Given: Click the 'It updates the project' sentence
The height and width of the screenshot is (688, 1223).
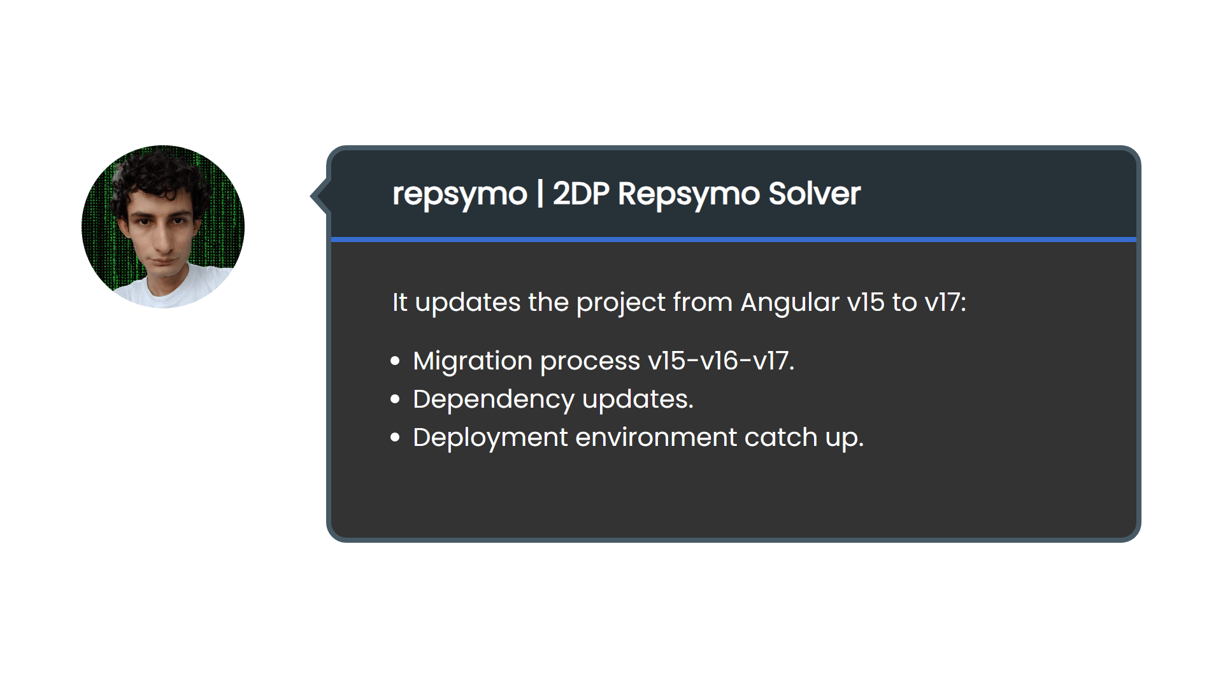Looking at the screenshot, I should pyautogui.click(x=529, y=302).
